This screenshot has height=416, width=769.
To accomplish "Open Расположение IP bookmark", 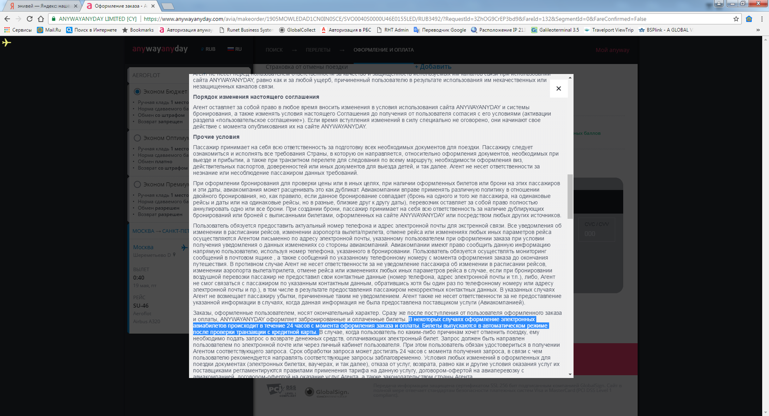I will (498, 30).
